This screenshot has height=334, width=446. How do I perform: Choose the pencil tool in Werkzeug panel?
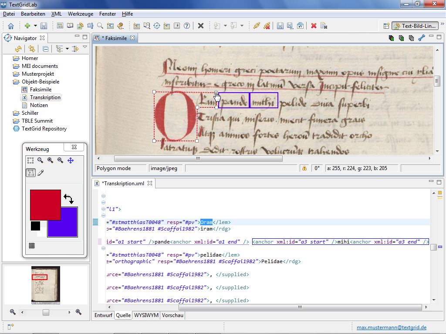[x=41, y=173]
